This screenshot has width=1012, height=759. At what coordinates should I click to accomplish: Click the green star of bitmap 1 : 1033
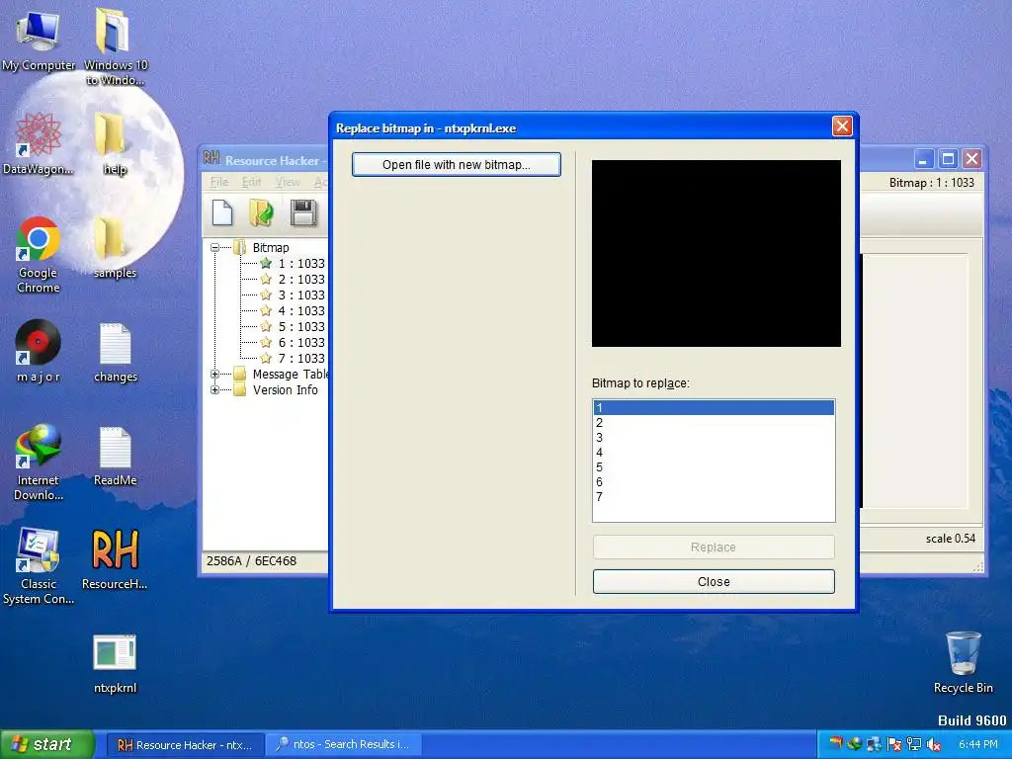pyautogui.click(x=266, y=263)
